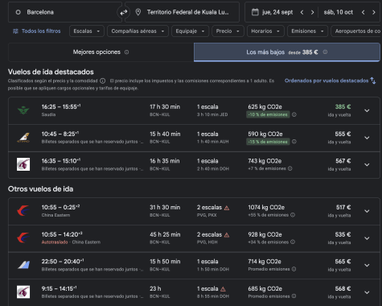
Task: Click the Saudia airline logo
Action: click(23, 110)
